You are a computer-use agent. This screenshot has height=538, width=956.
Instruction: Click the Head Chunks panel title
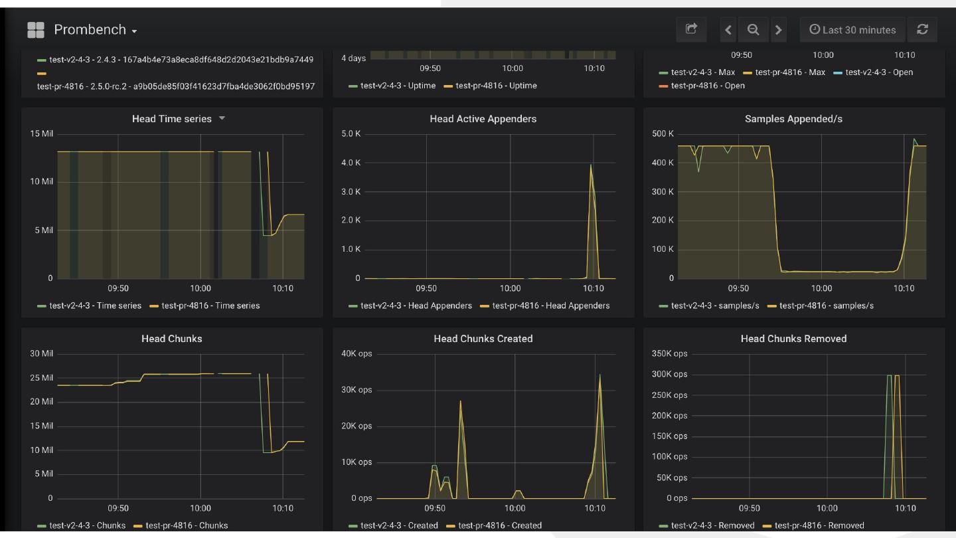[x=171, y=339]
